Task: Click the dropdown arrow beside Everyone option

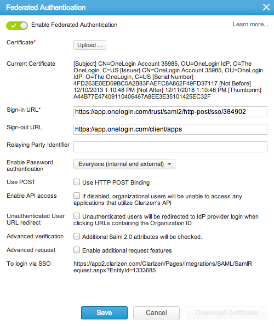Action: (x=169, y=164)
